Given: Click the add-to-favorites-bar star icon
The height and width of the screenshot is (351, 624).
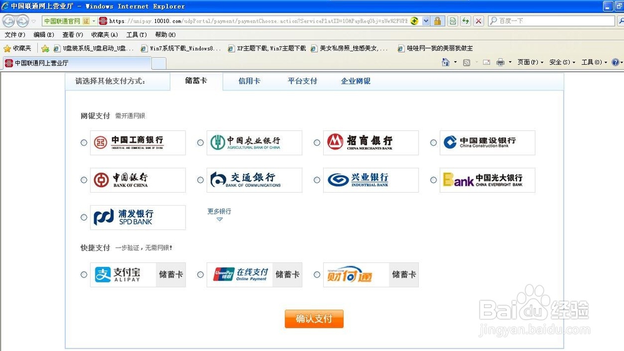Looking at the screenshot, I should point(46,49).
